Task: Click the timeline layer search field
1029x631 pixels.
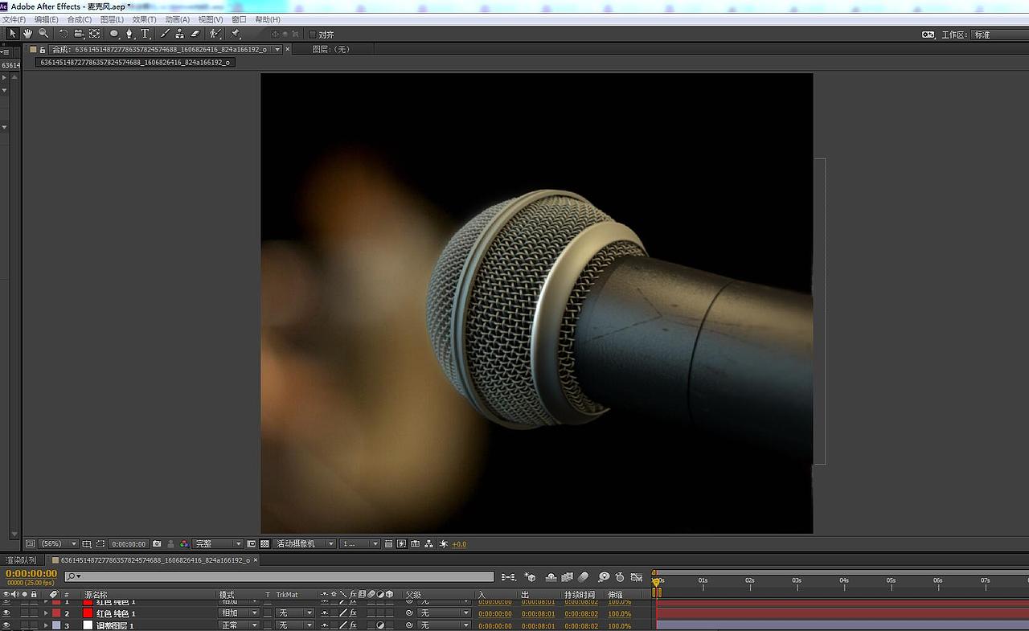Action: tap(279, 577)
